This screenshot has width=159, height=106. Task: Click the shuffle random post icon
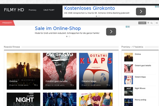(157, 23)
